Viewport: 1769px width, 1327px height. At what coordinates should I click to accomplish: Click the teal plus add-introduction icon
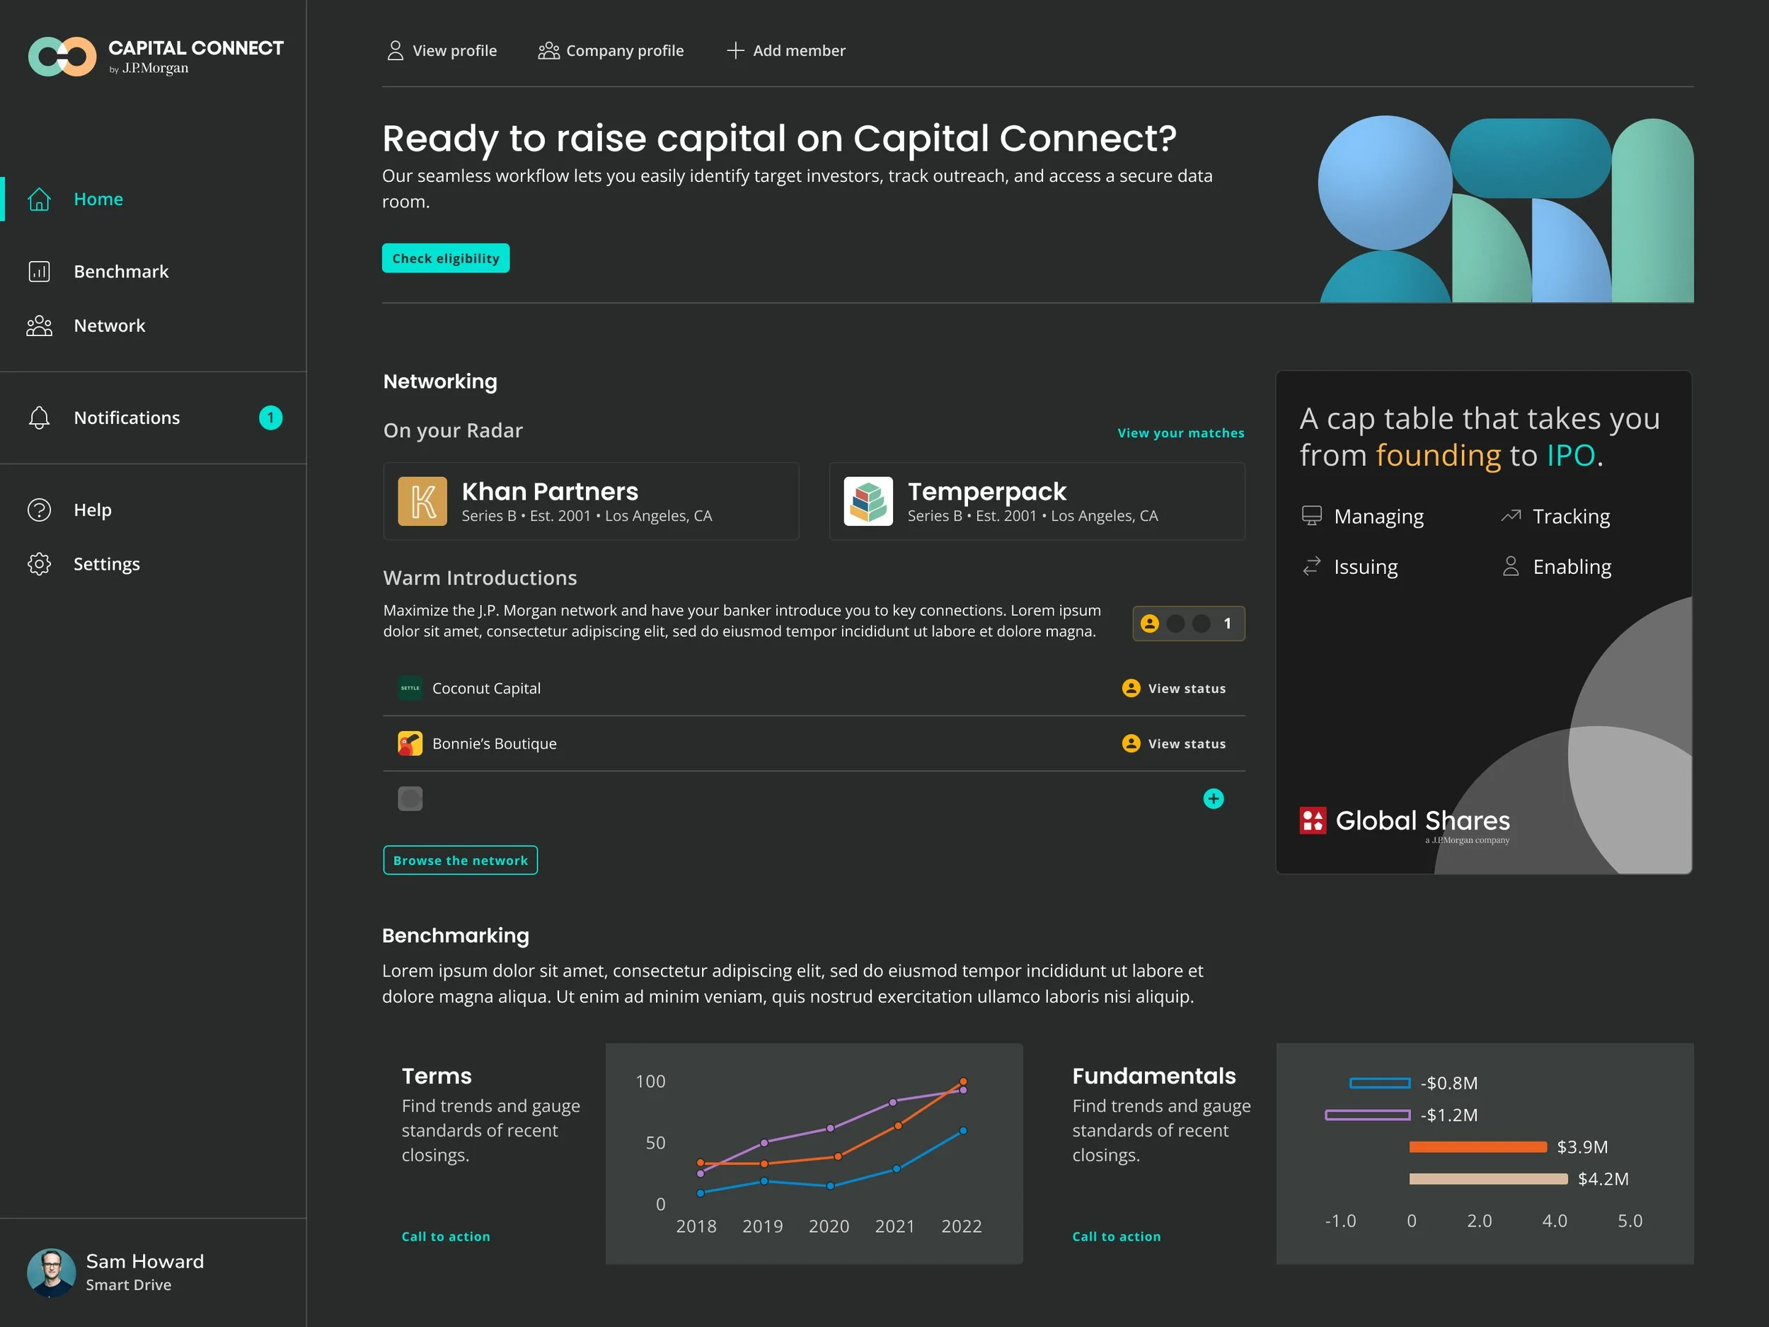click(x=1214, y=799)
